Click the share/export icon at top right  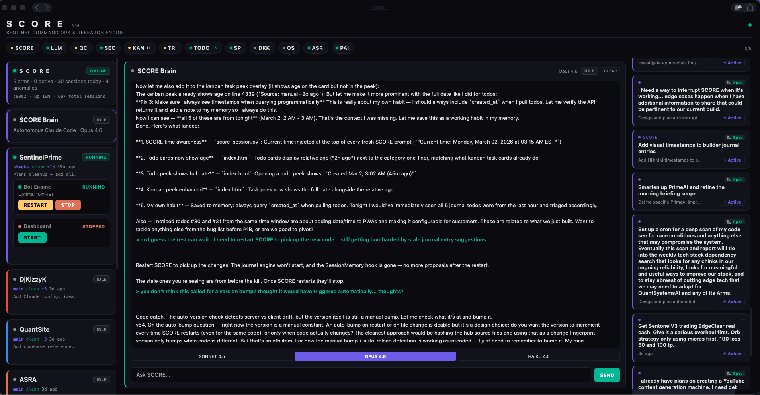point(750,7)
